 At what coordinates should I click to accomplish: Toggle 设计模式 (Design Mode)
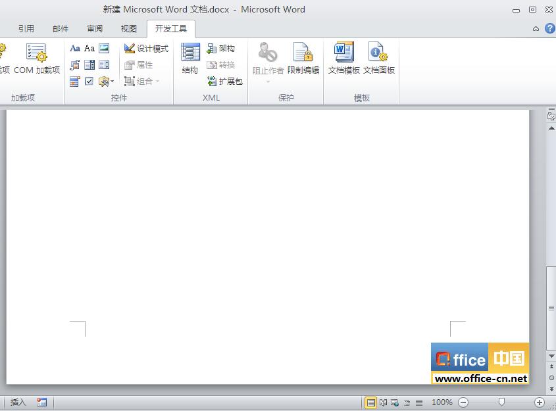click(146, 49)
